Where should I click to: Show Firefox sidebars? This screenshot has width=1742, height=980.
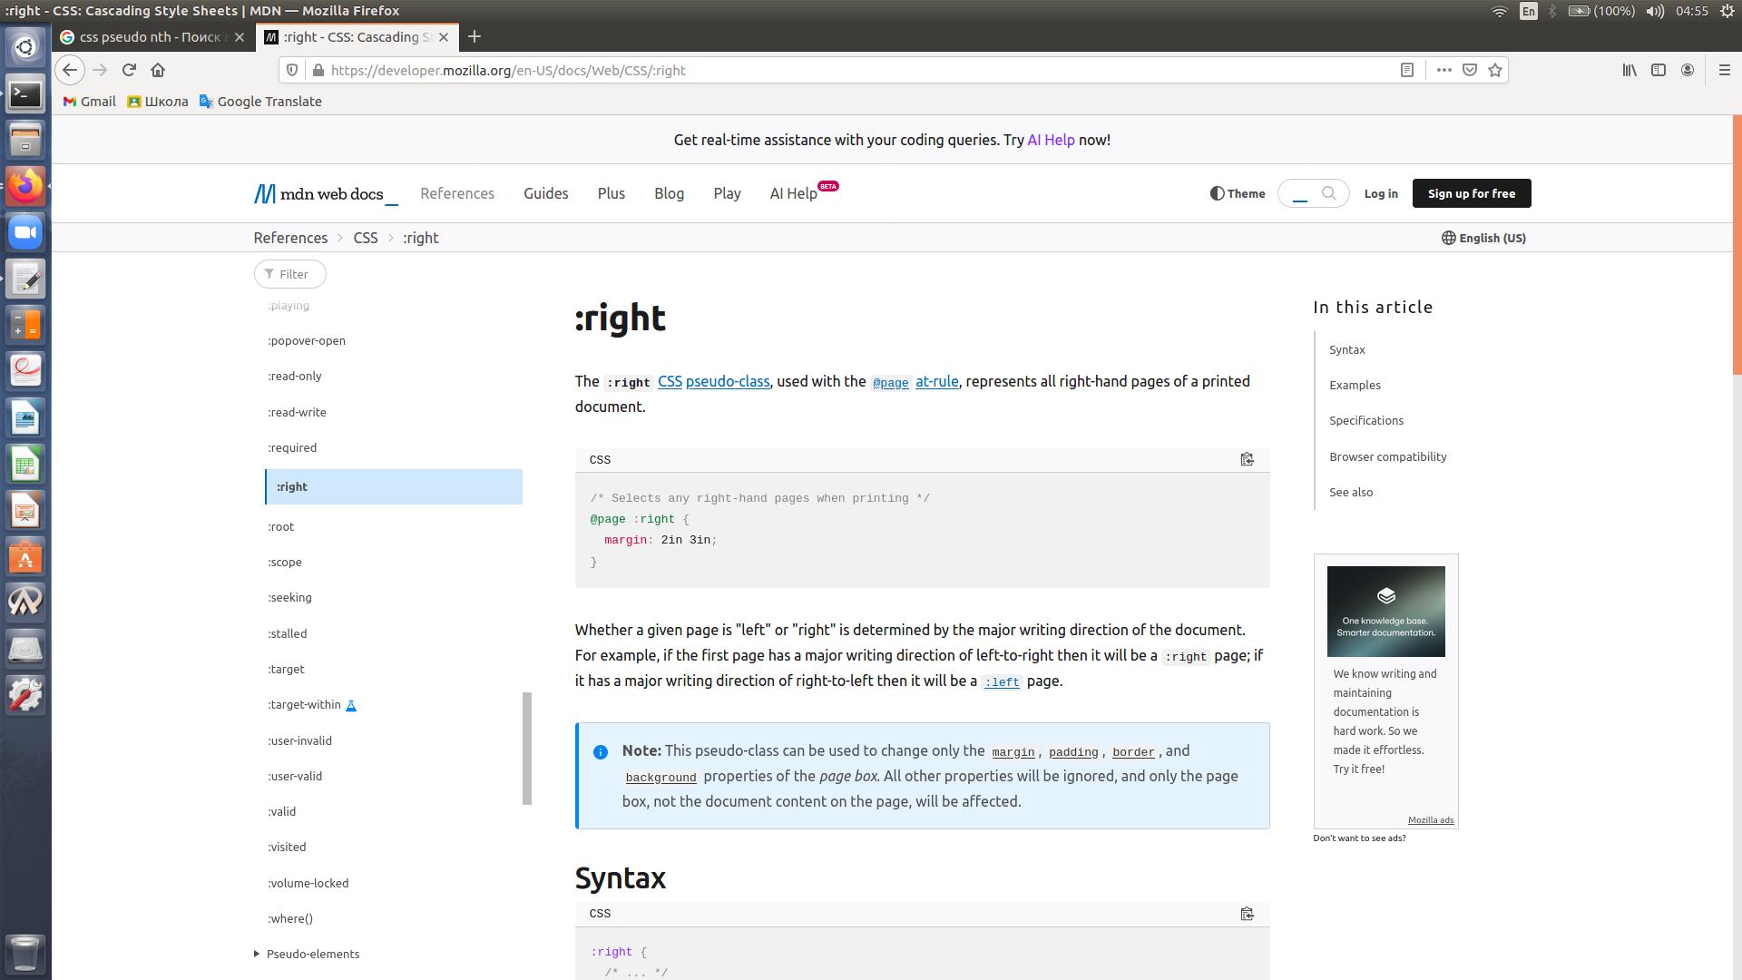tap(1659, 70)
